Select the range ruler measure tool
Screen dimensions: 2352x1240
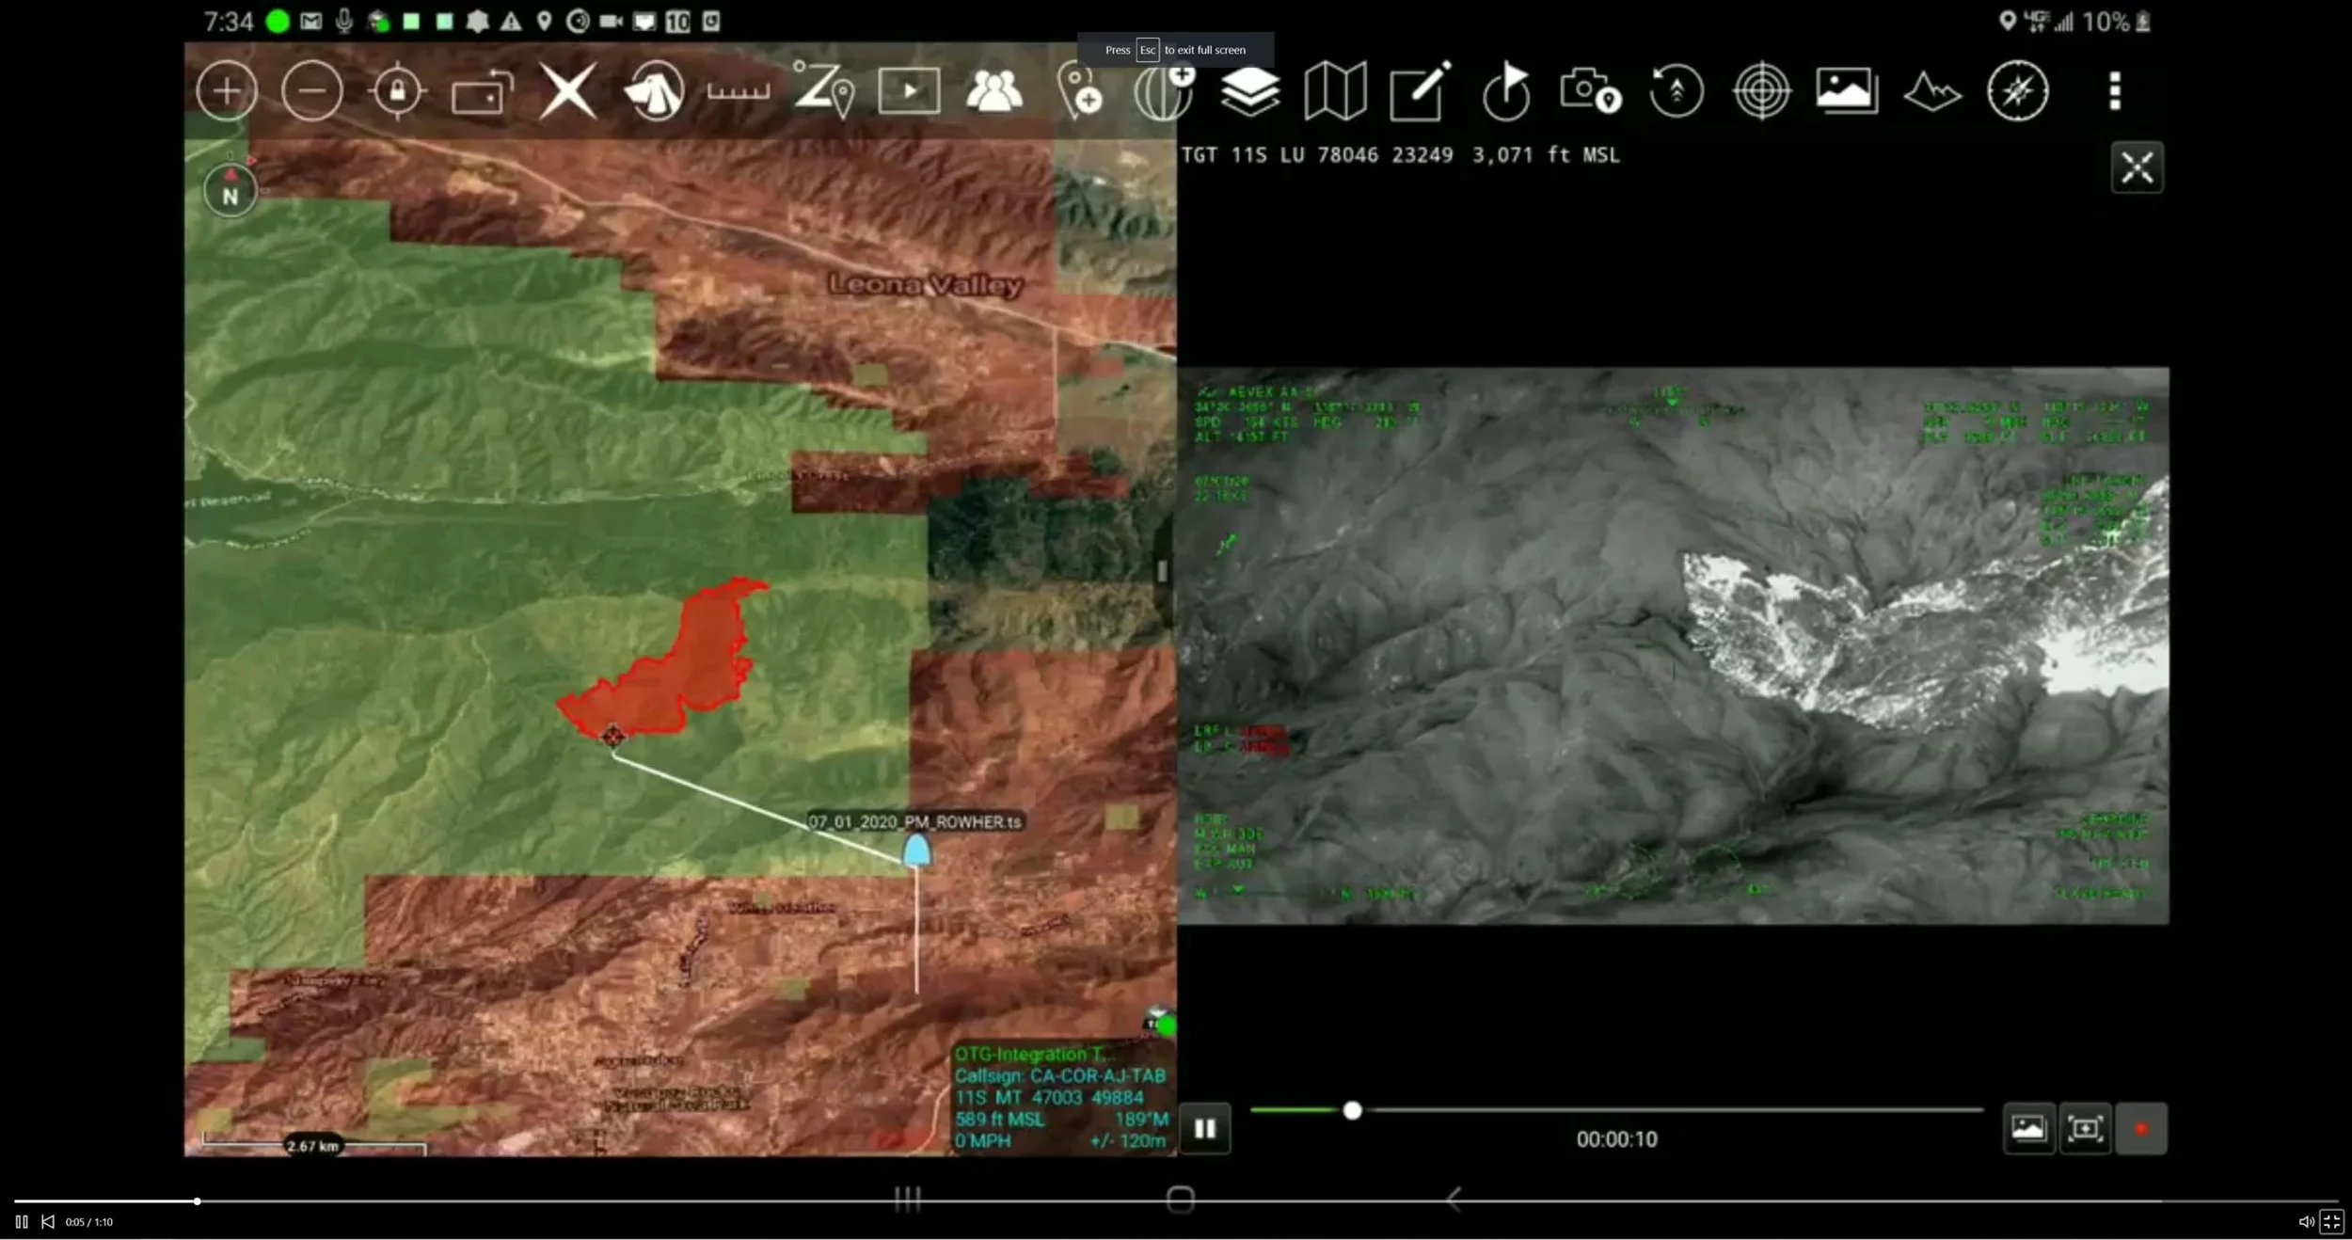coord(739,91)
